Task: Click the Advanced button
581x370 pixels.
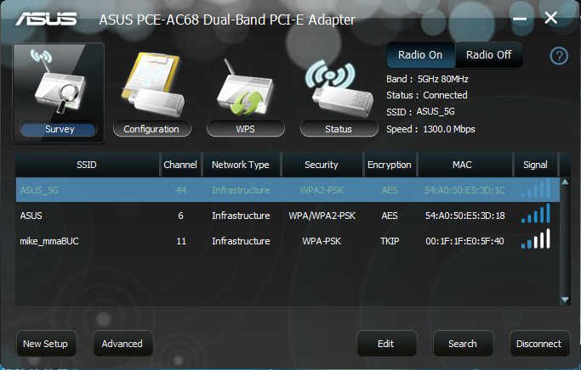Action: [122, 344]
